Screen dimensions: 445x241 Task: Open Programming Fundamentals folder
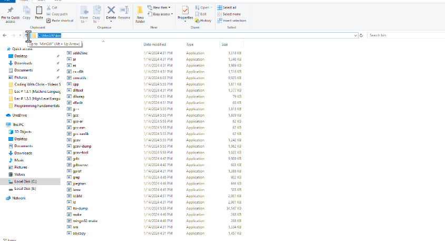[x=37, y=105]
